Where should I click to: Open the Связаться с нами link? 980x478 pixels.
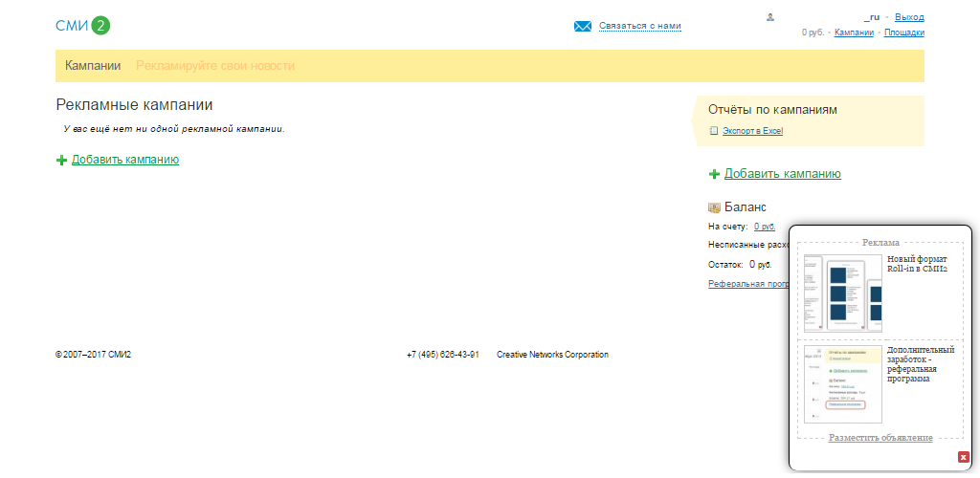coord(640,26)
